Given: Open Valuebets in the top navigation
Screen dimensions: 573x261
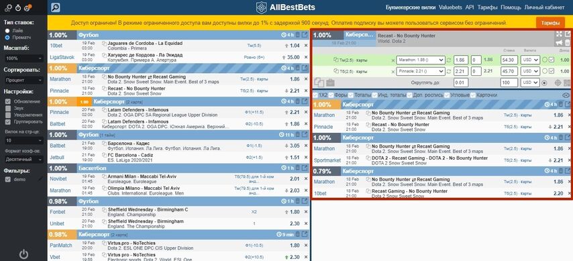Looking at the screenshot, I should (450, 7).
